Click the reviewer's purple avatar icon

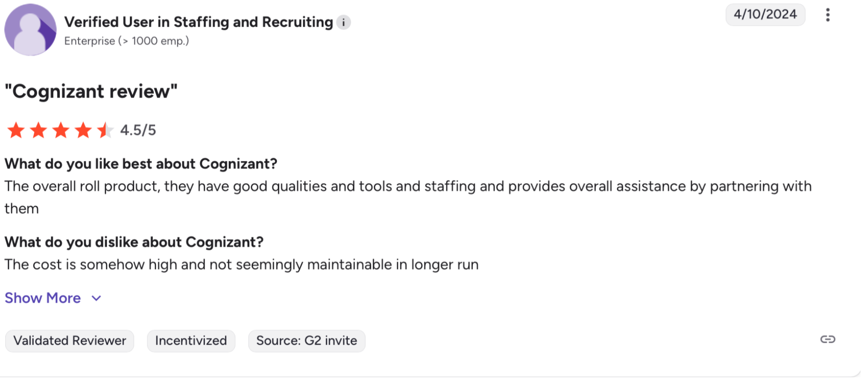30,30
